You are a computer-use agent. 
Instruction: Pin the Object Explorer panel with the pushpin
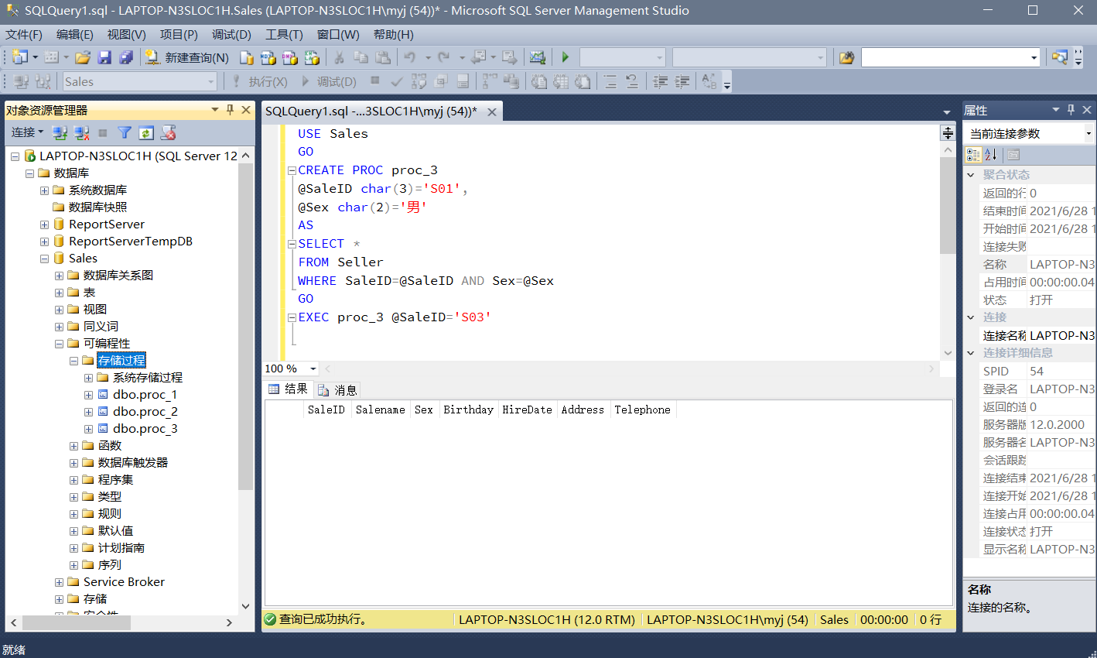[x=230, y=110]
